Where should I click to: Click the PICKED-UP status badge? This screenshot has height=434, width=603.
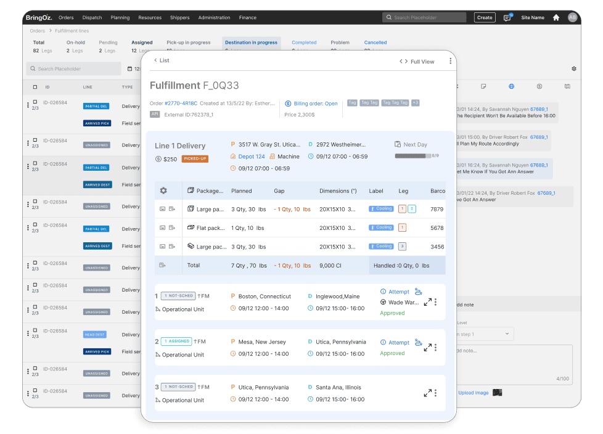[x=195, y=159]
